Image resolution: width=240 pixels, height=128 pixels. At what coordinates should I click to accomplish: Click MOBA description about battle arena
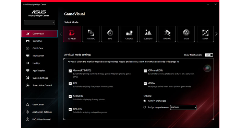[170, 87]
